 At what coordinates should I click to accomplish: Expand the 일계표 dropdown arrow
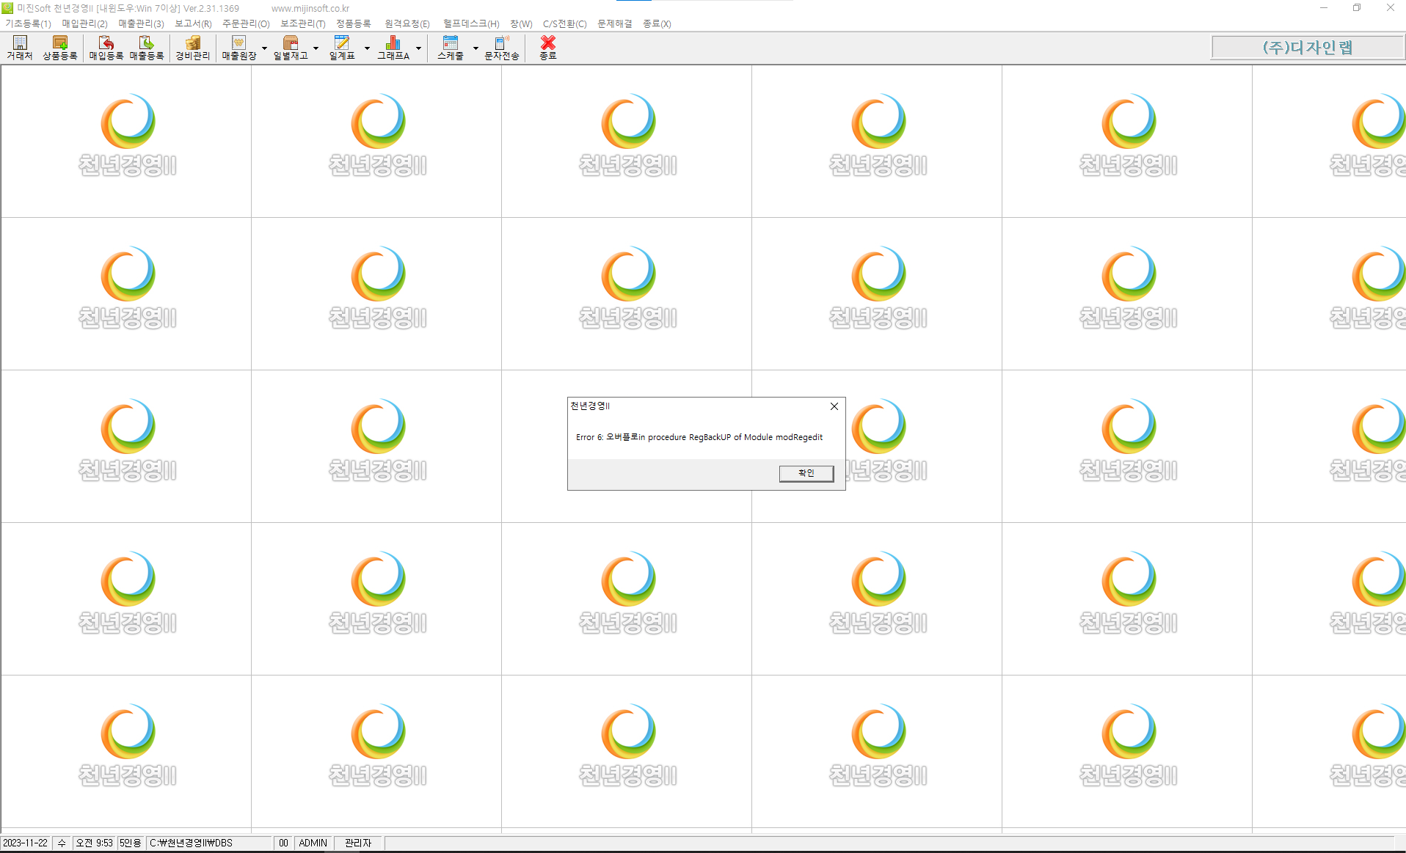(x=368, y=48)
